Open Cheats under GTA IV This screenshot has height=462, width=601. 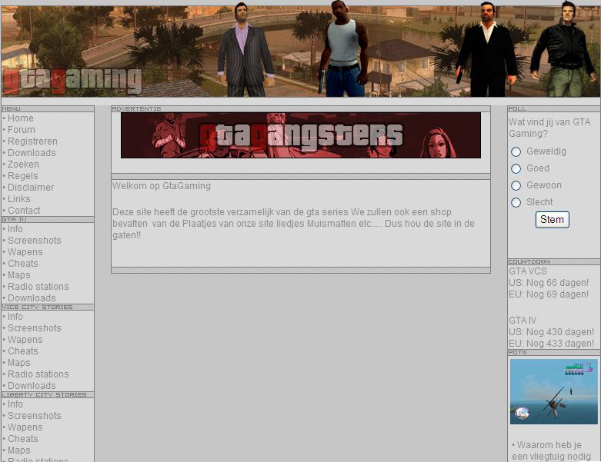point(23,264)
